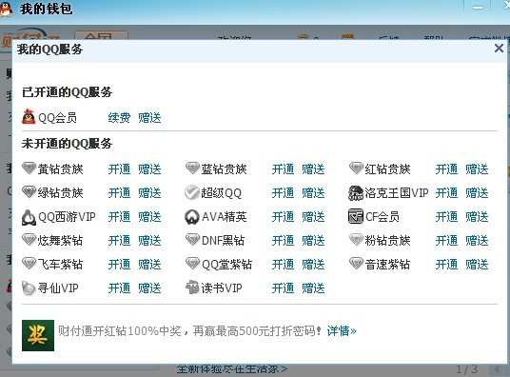Activate 黄钻贵族 with 开通 link
Screen dimensions: 510x377
[x=119, y=169]
